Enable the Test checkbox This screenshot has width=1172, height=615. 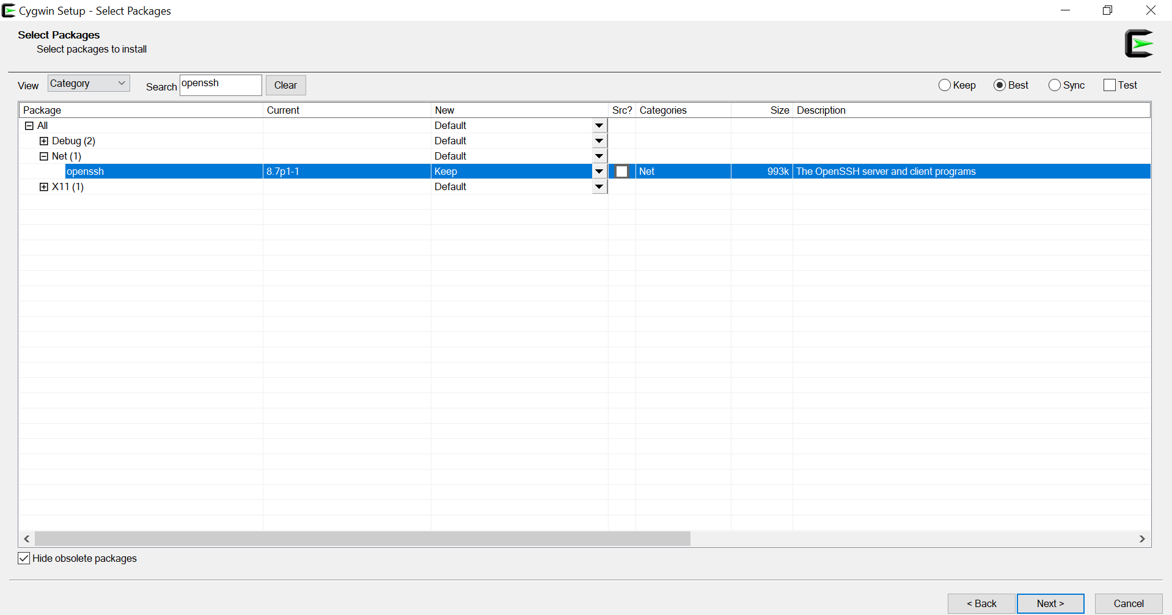coord(1110,85)
